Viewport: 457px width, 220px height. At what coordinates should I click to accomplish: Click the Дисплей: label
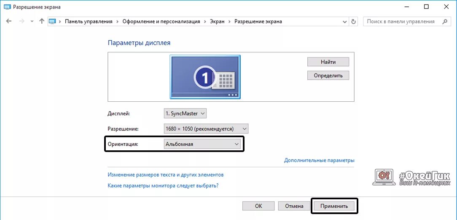click(119, 114)
